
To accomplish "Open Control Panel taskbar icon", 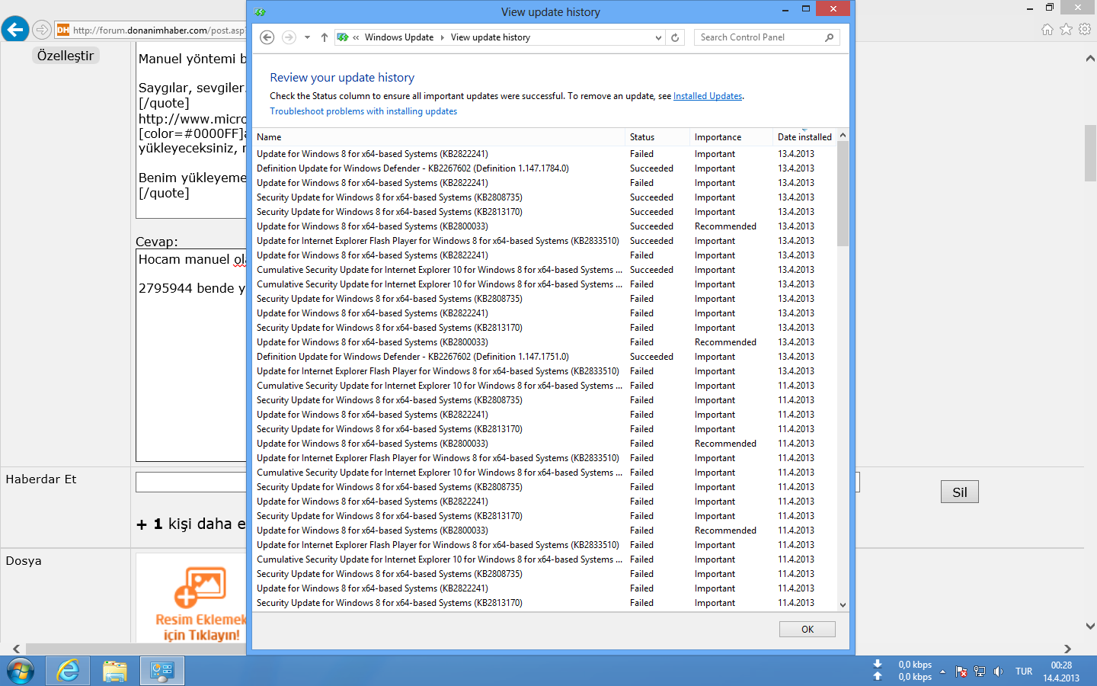I will click(x=162, y=672).
